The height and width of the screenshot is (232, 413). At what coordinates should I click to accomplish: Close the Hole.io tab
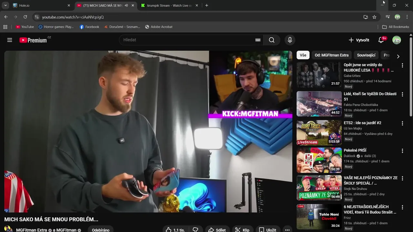(69, 5)
